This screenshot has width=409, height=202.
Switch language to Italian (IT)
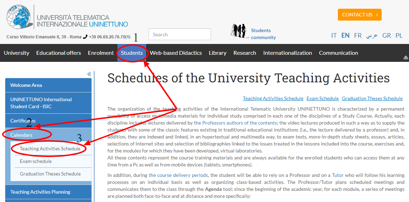334,36
